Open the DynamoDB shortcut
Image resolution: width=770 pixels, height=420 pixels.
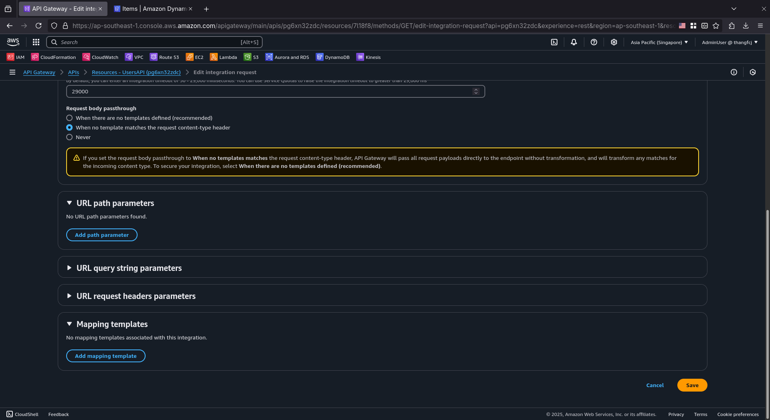333,57
